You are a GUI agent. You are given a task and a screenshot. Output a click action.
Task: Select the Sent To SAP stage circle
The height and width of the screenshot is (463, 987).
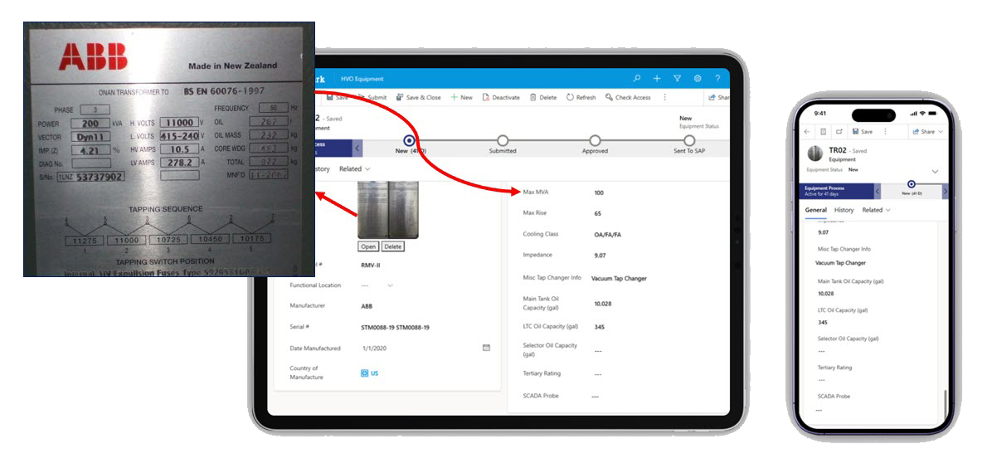(x=689, y=140)
